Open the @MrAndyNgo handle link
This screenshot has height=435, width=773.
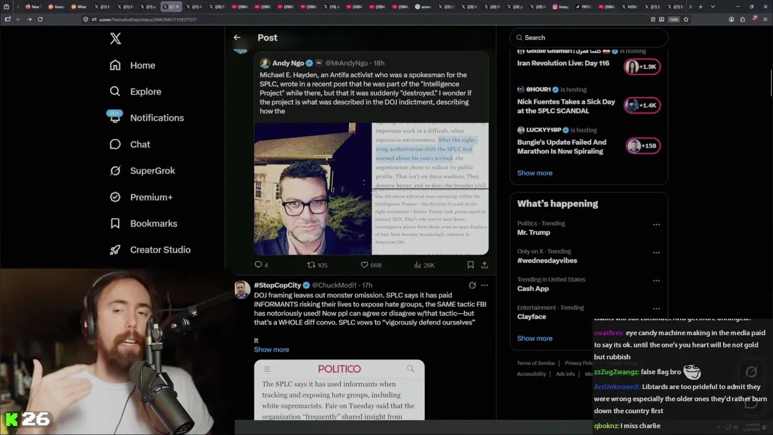tap(347, 63)
